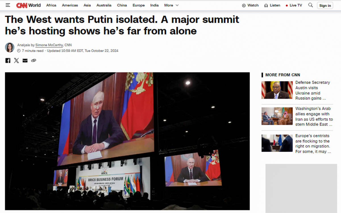Open the hamburger menu icon

(8, 5)
